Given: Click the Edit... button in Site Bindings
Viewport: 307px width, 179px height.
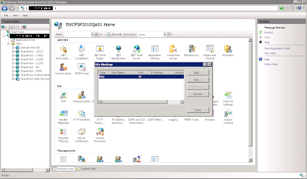Looking at the screenshot, I should [198, 80].
